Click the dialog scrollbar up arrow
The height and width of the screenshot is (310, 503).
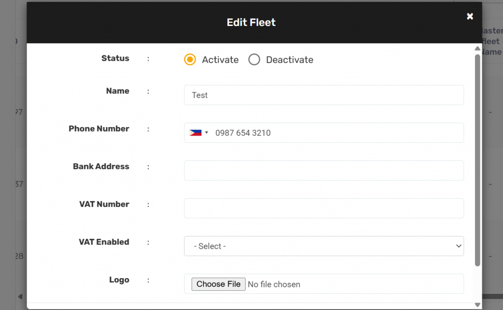[x=477, y=49]
